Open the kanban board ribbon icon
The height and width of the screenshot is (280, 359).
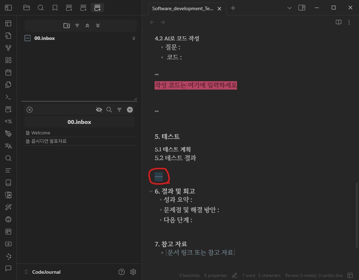pos(8,232)
